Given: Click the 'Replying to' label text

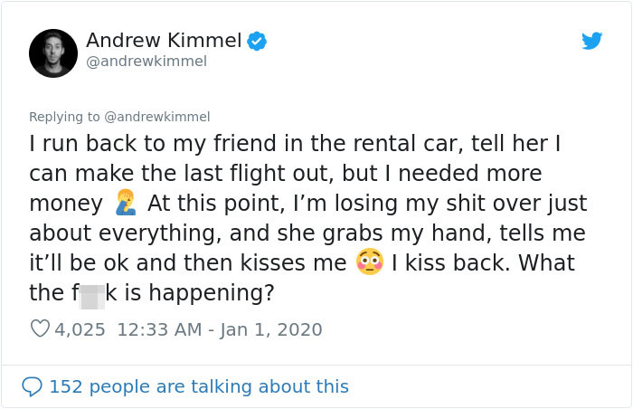Looking at the screenshot, I should point(64,117).
